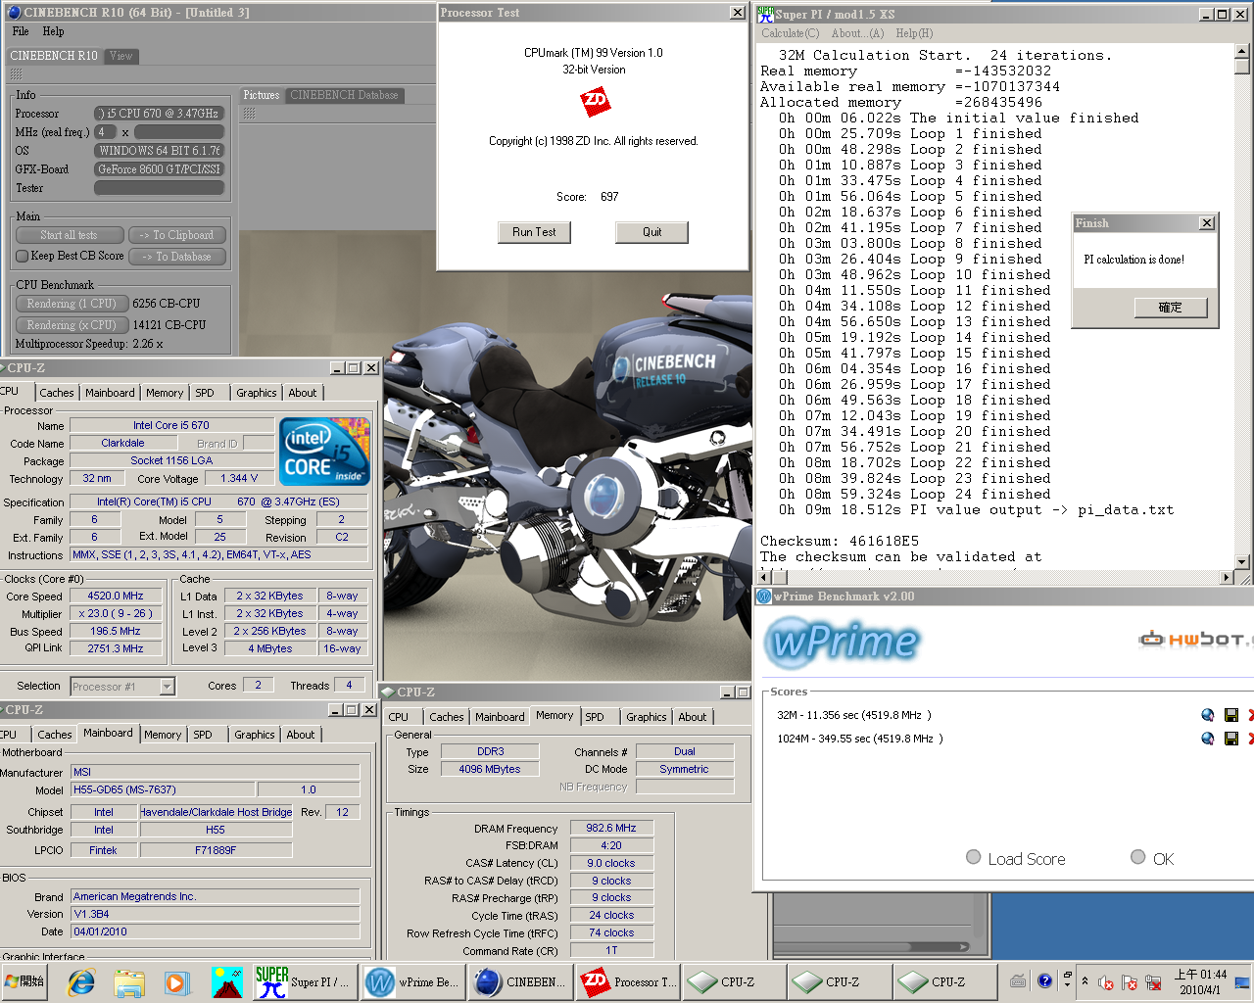Activate the CINEBENCH taskbar button
The width and height of the screenshot is (1254, 1003).
(518, 981)
